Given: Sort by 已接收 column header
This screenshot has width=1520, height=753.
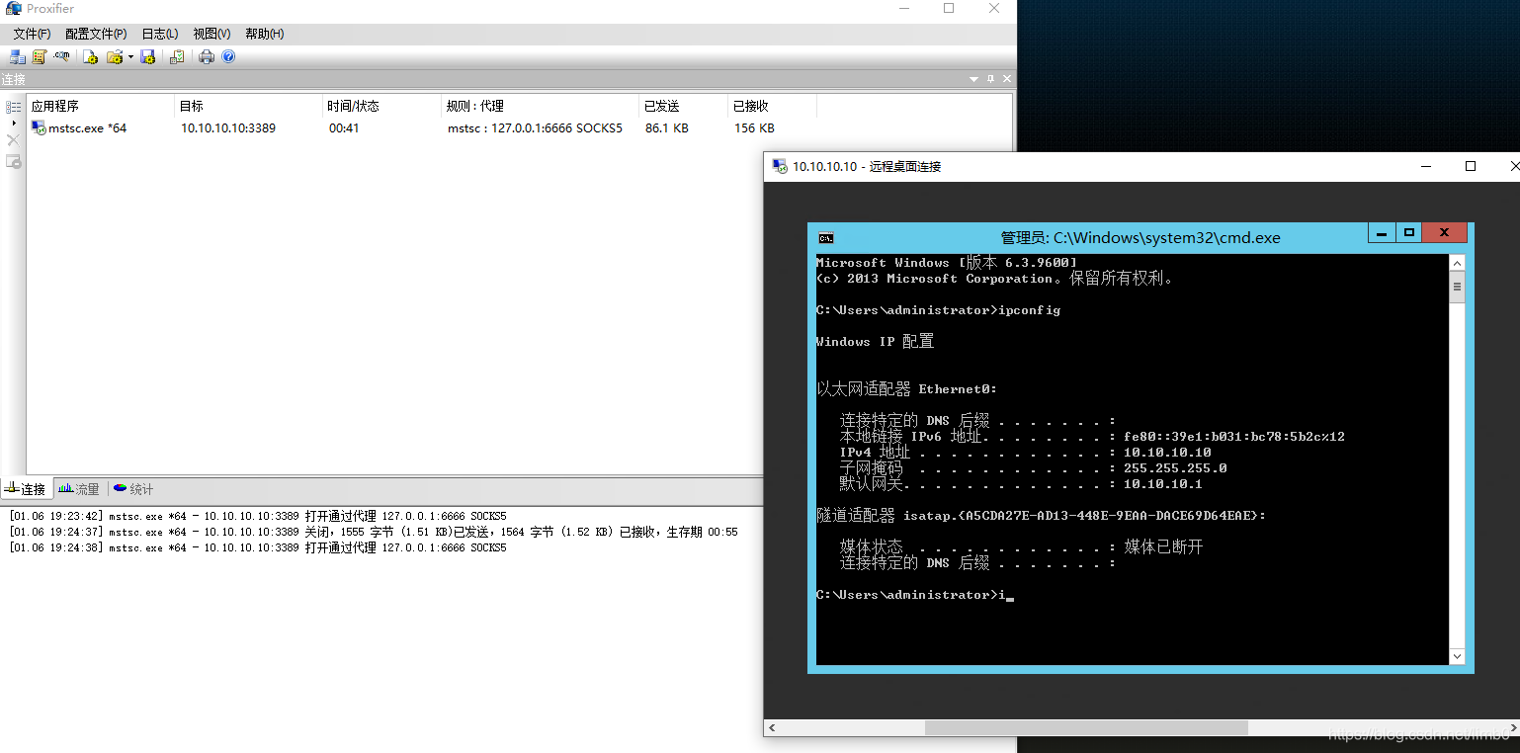Looking at the screenshot, I should tap(773, 106).
